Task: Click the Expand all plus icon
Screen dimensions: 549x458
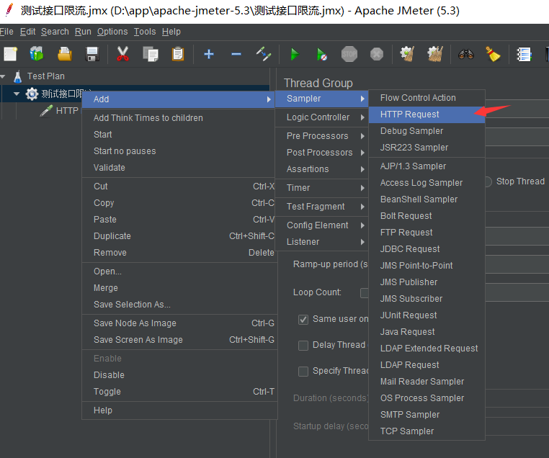Action: pos(209,54)
